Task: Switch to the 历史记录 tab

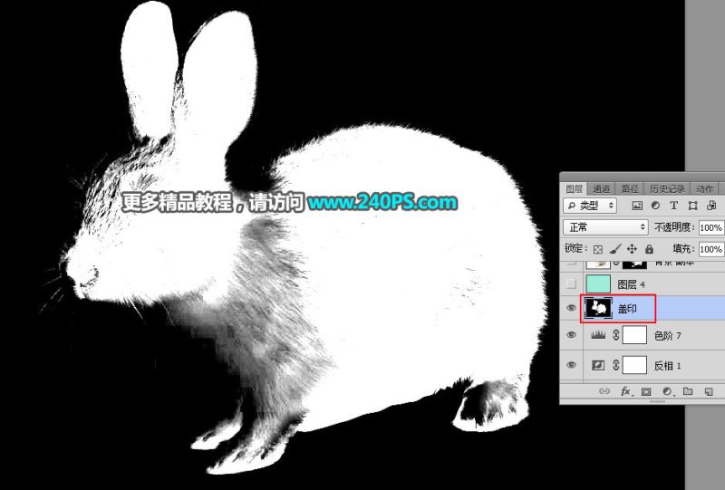Action: click(667, 188)
